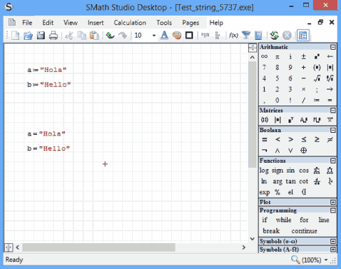
Task: Expand the Symbols (α-ω) panel
Action: point(333,241)
